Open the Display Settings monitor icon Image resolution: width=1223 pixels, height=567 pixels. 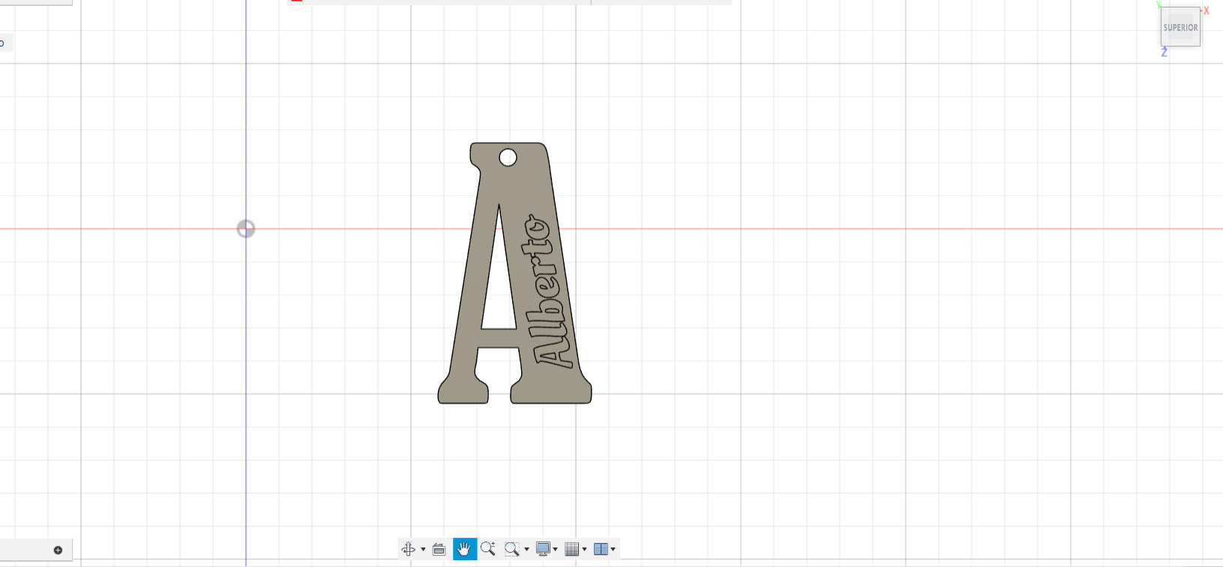(543, 549)
